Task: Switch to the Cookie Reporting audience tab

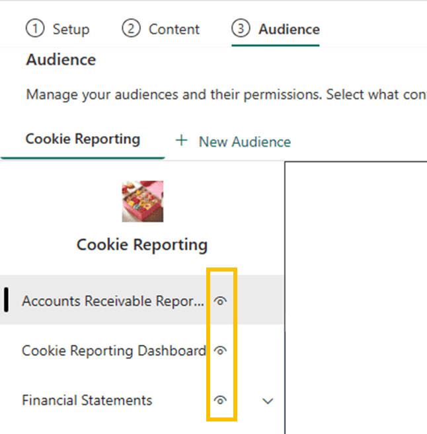Action: [83, 139]
